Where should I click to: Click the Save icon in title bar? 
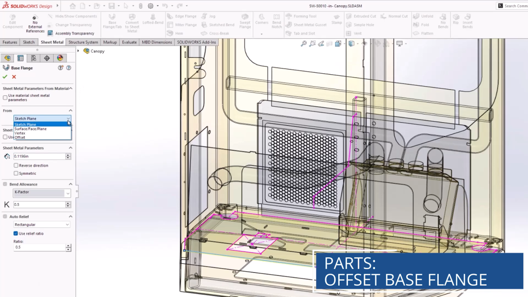111,6
